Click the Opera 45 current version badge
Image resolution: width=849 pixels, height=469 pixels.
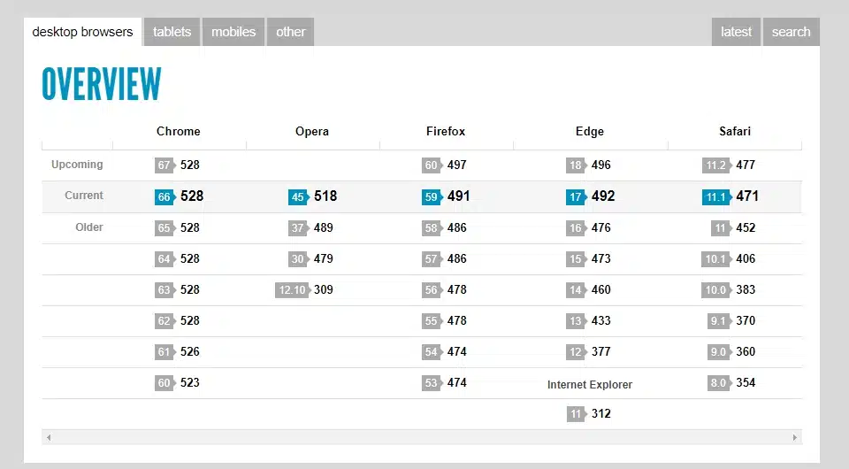pyautogui.click(x=297, y=196)
